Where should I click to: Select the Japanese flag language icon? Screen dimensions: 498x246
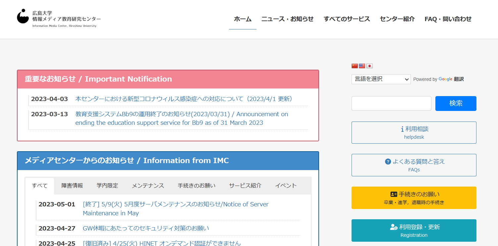[x=369, y=66]
